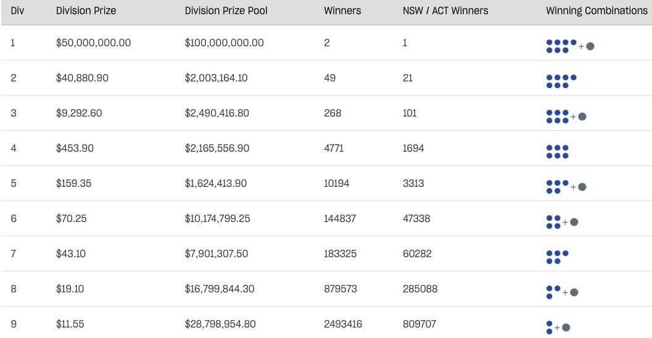
Task: Click the Division 2 seven-dot combination icon
Action: click(x=561, y=81)
